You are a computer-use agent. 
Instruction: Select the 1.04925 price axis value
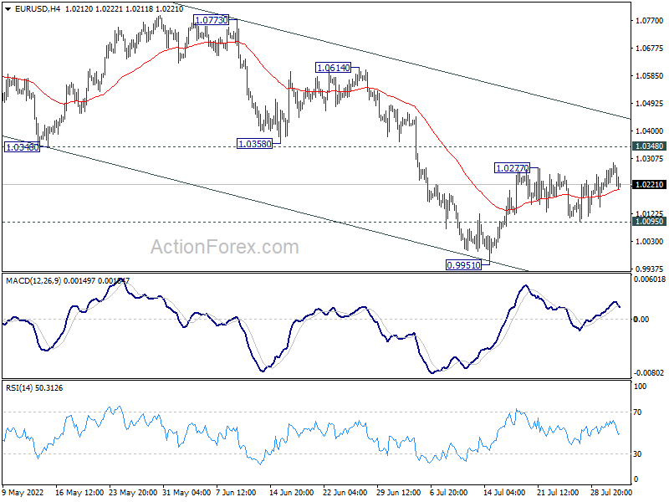click(x=650, y=103)
